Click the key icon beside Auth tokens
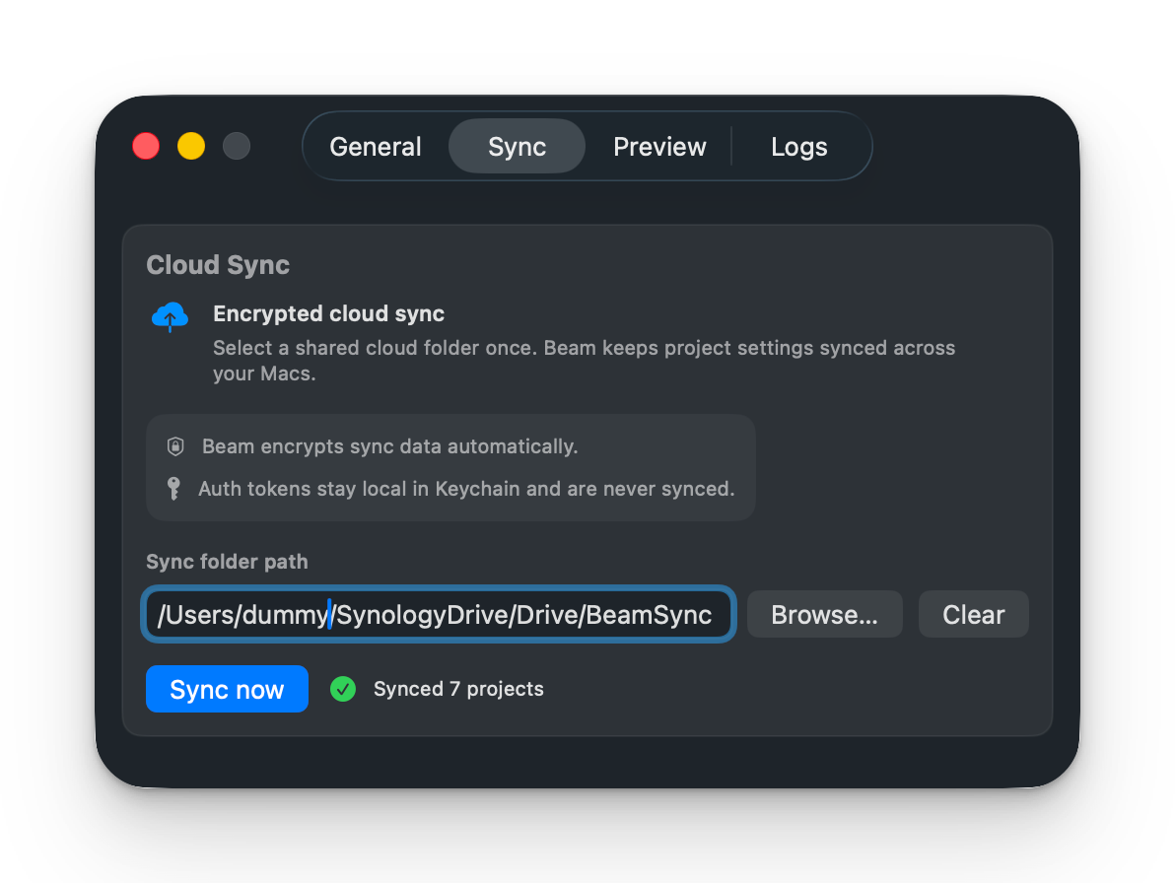Image resolution: width=1175 pixels, height=883 pixels. tap(174, 489)
